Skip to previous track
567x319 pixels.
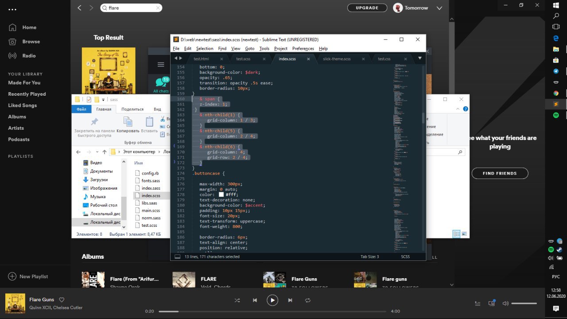coord(255,300)
